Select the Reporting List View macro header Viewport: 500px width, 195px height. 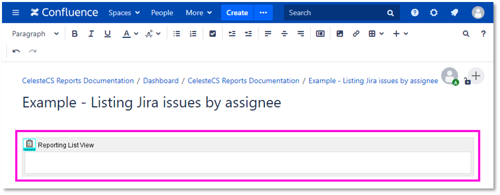point(248,145)
